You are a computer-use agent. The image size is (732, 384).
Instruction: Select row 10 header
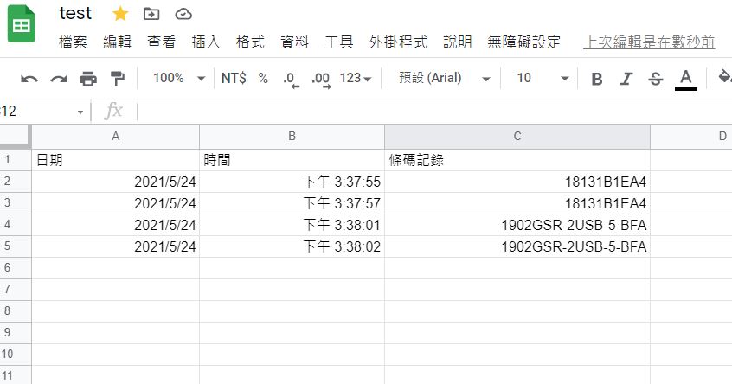tap(16, 354)
